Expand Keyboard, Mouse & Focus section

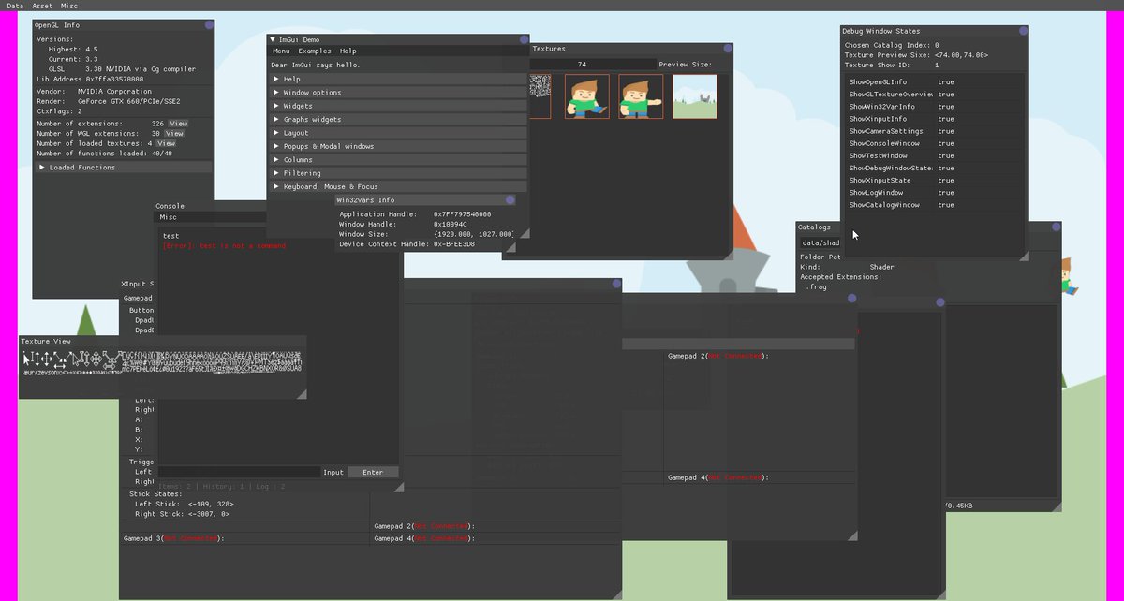click(x=397, y=186)
